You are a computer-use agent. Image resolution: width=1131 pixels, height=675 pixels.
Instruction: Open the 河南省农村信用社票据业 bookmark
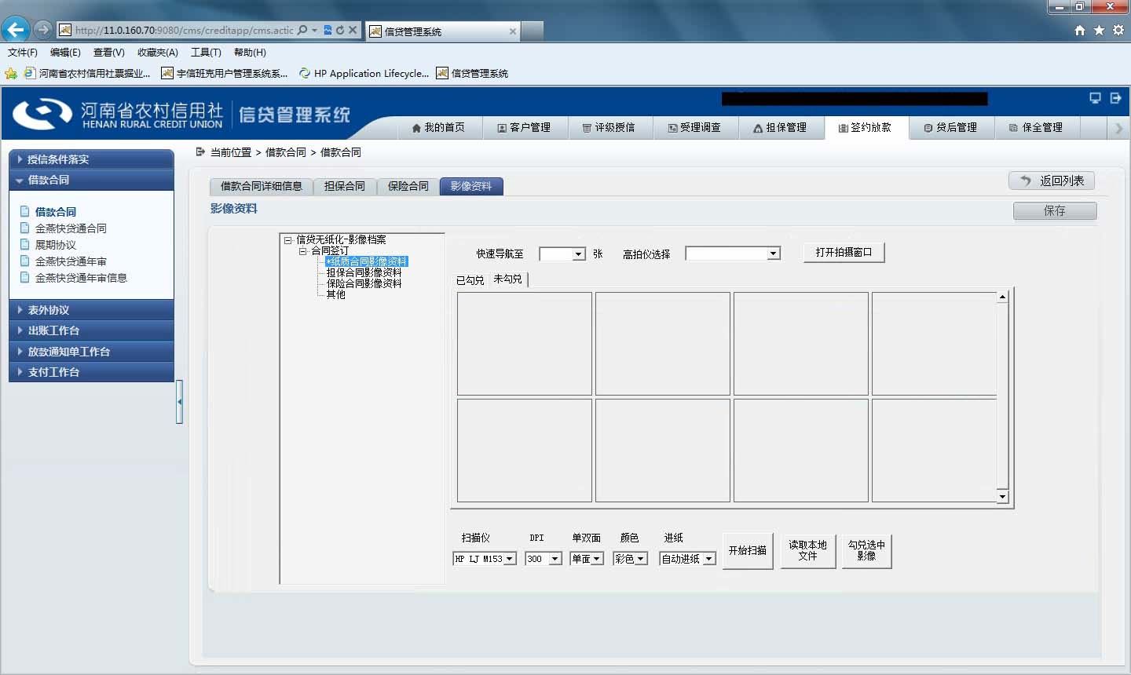click(87, 73)
